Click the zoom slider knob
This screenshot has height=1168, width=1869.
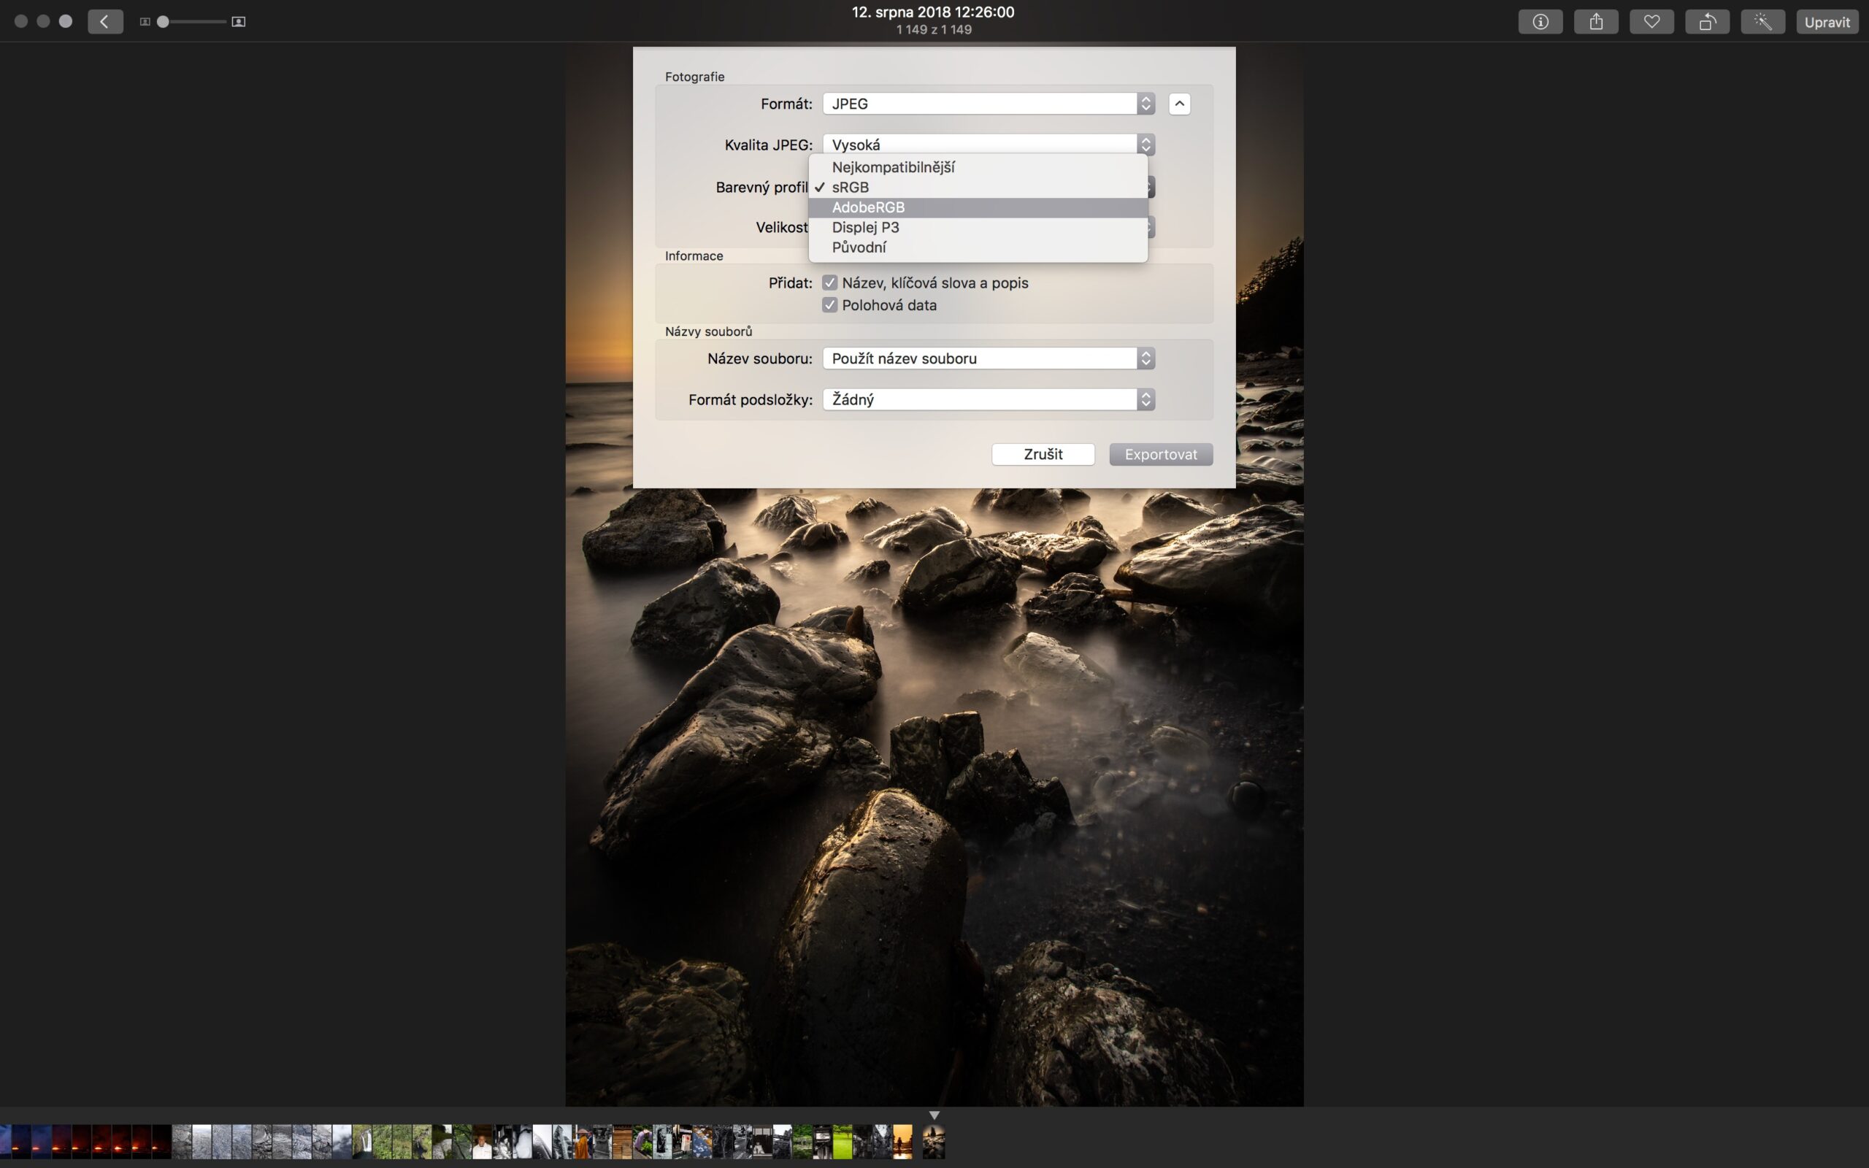(x=163, y=22)
